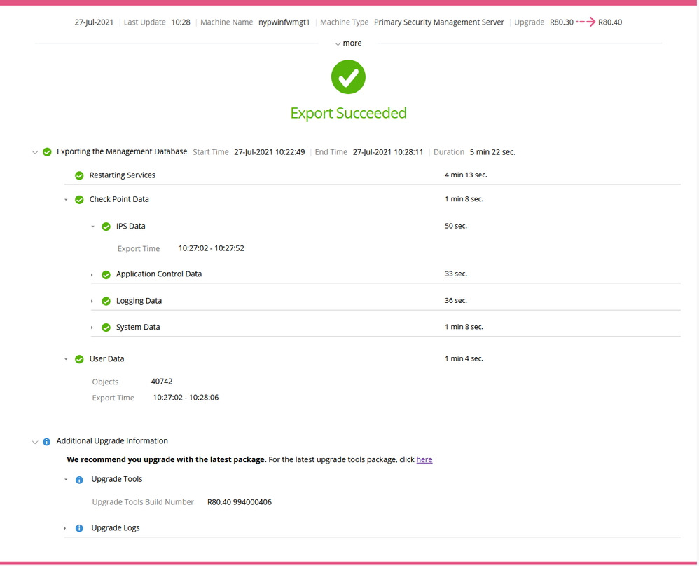Click the green check next to Check Point Data
This screenshot has width=699, height=566.
pyautogui.click(x=79, y=199)
